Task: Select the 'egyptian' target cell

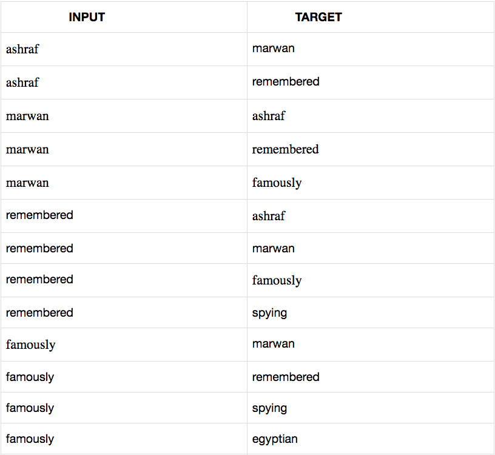Action: point(275,439)
